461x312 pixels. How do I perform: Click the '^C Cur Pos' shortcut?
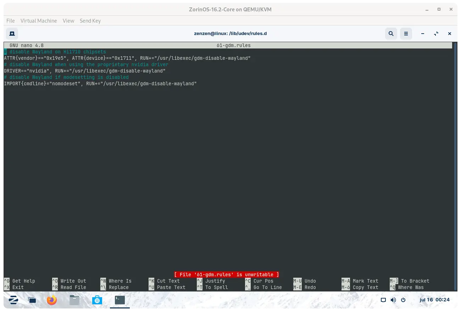(259, 281)
